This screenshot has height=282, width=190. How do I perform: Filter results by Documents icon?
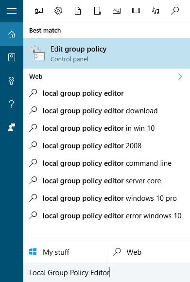[x=78, y=11]
